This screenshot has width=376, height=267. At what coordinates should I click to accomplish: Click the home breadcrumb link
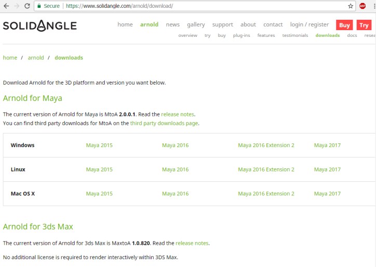pos(10,58)
